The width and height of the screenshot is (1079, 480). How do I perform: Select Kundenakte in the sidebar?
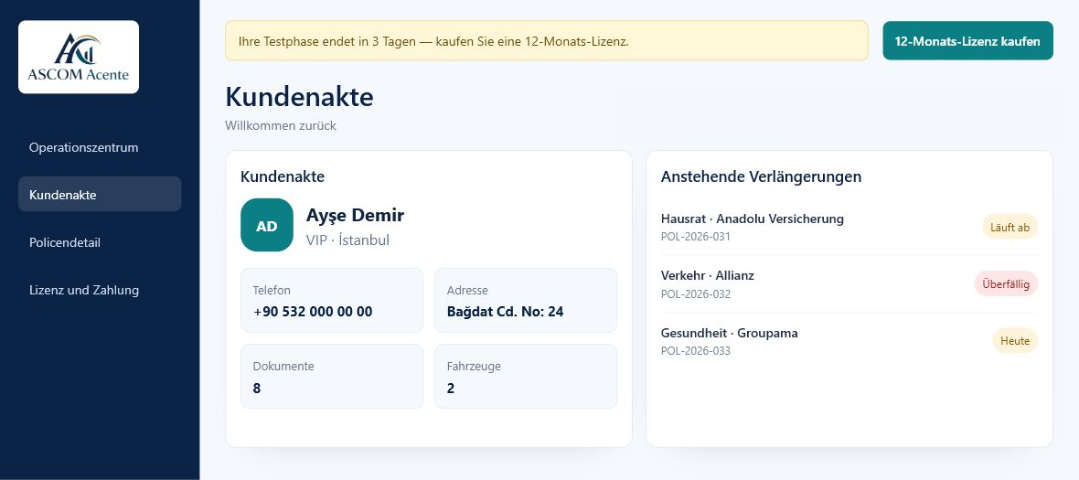[x=100, y=195]
